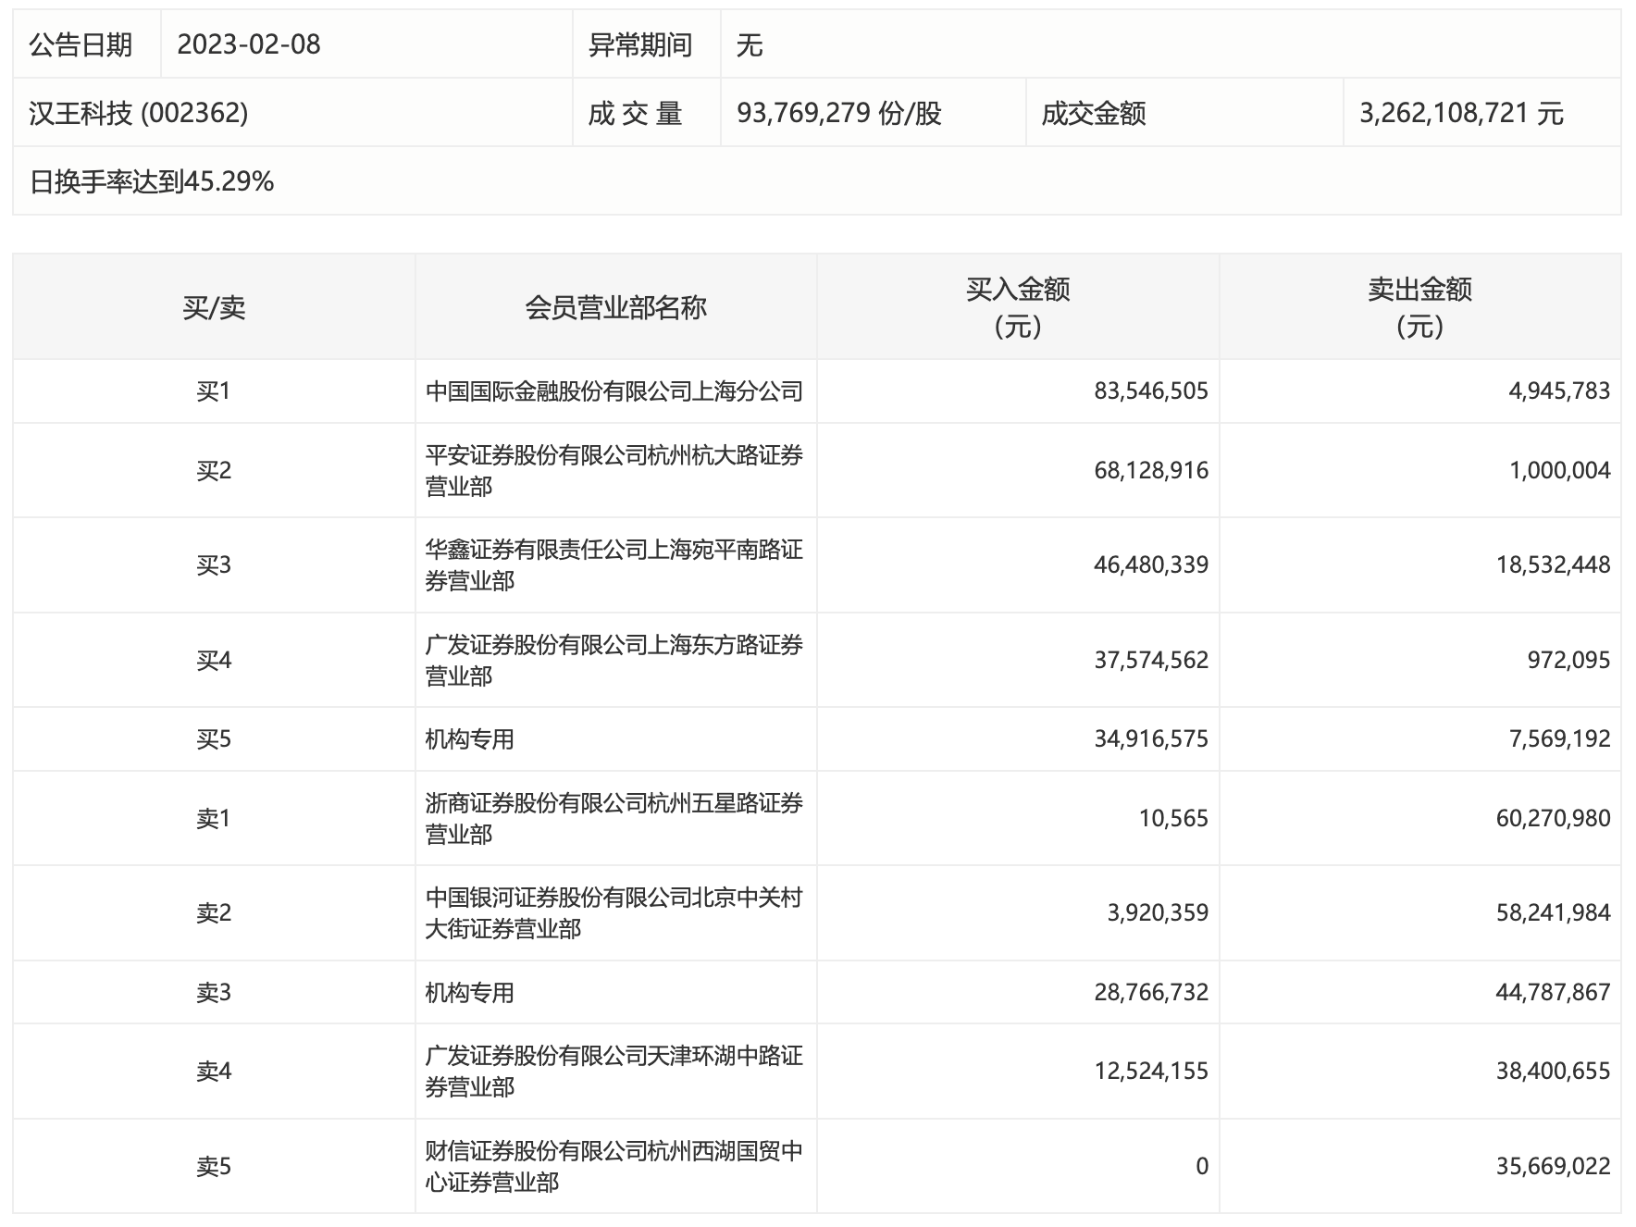Select the 卖2 row label
The image size is (1636, 1227).
click(214, 913)
